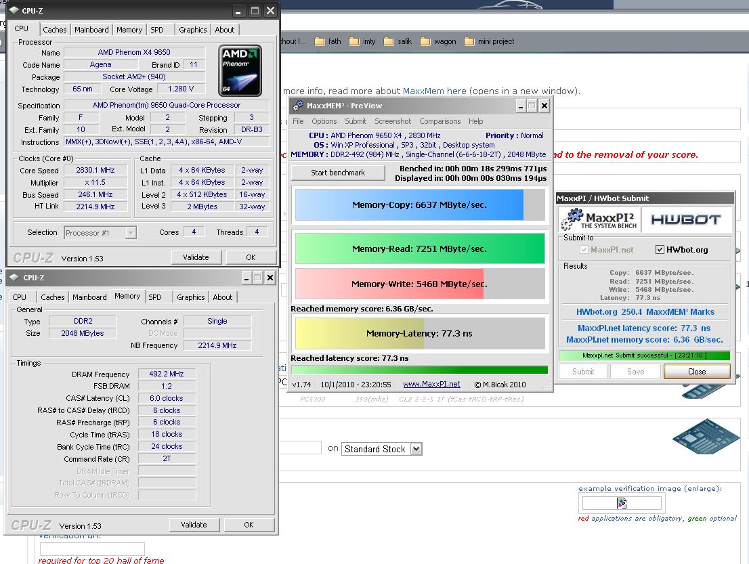Click the HT Link value 2214.9 MHz

coord(95,207)
